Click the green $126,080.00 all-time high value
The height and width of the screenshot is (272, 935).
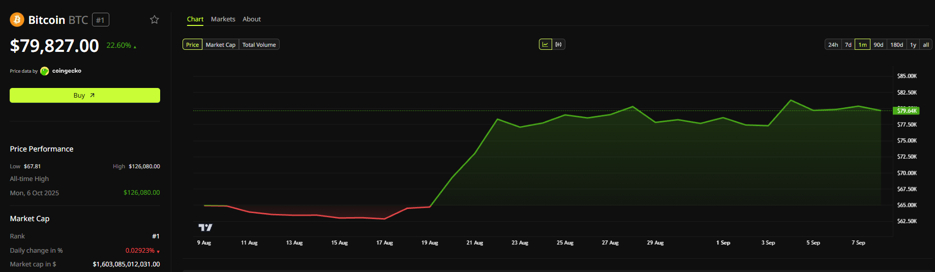pyautogui.click(x=142, y=192)
